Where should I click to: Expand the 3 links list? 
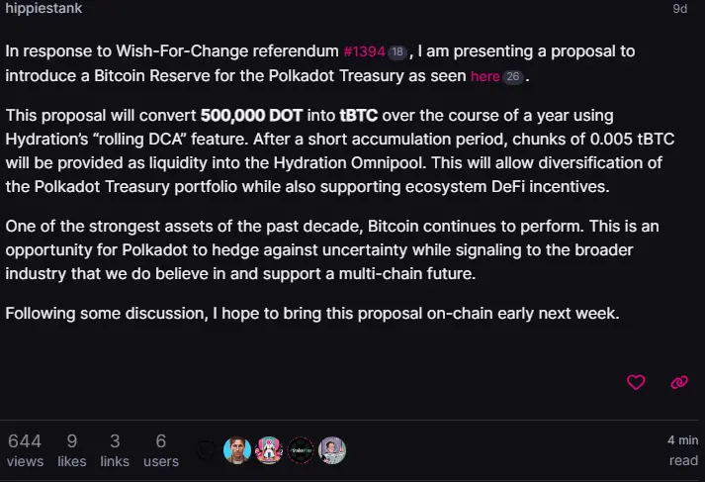click(115, 450)
